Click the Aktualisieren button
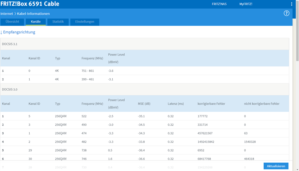 click(x=276, y=166)
